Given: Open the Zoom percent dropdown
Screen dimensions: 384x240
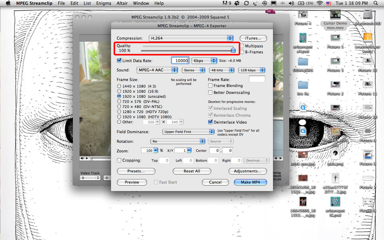Looking at the screenshot, I should tap(156, 150).
